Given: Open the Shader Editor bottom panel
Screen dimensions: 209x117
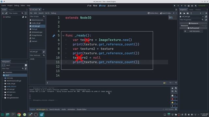Looking at the screenshot, I should click(82, 110).
